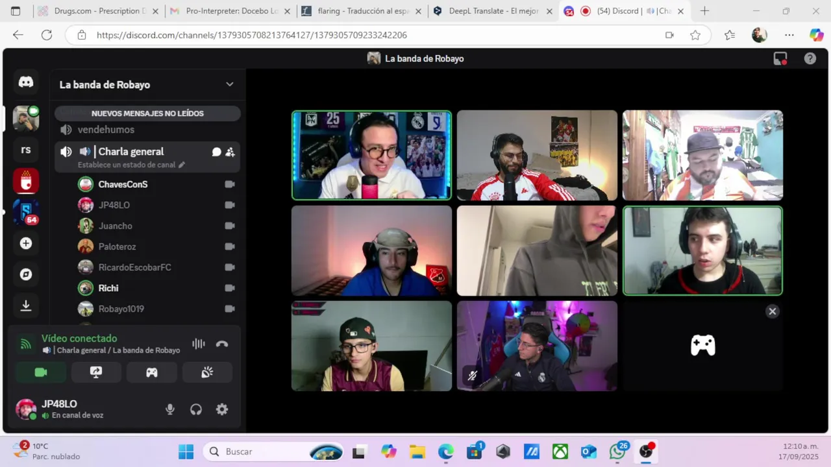Click invite people icon on Charla general

[x=230, y=152]
